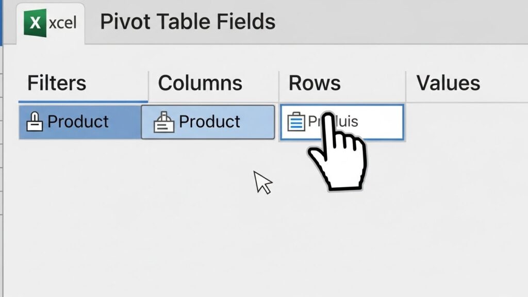Switch to the Rows area header
528x297 pixels.
[x=315, y=83]
